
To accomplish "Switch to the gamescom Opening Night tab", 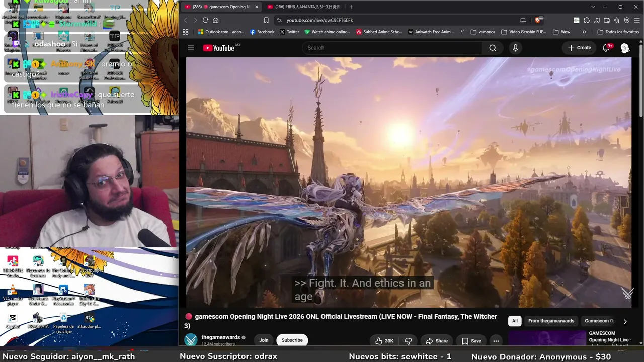I will 221,7.
